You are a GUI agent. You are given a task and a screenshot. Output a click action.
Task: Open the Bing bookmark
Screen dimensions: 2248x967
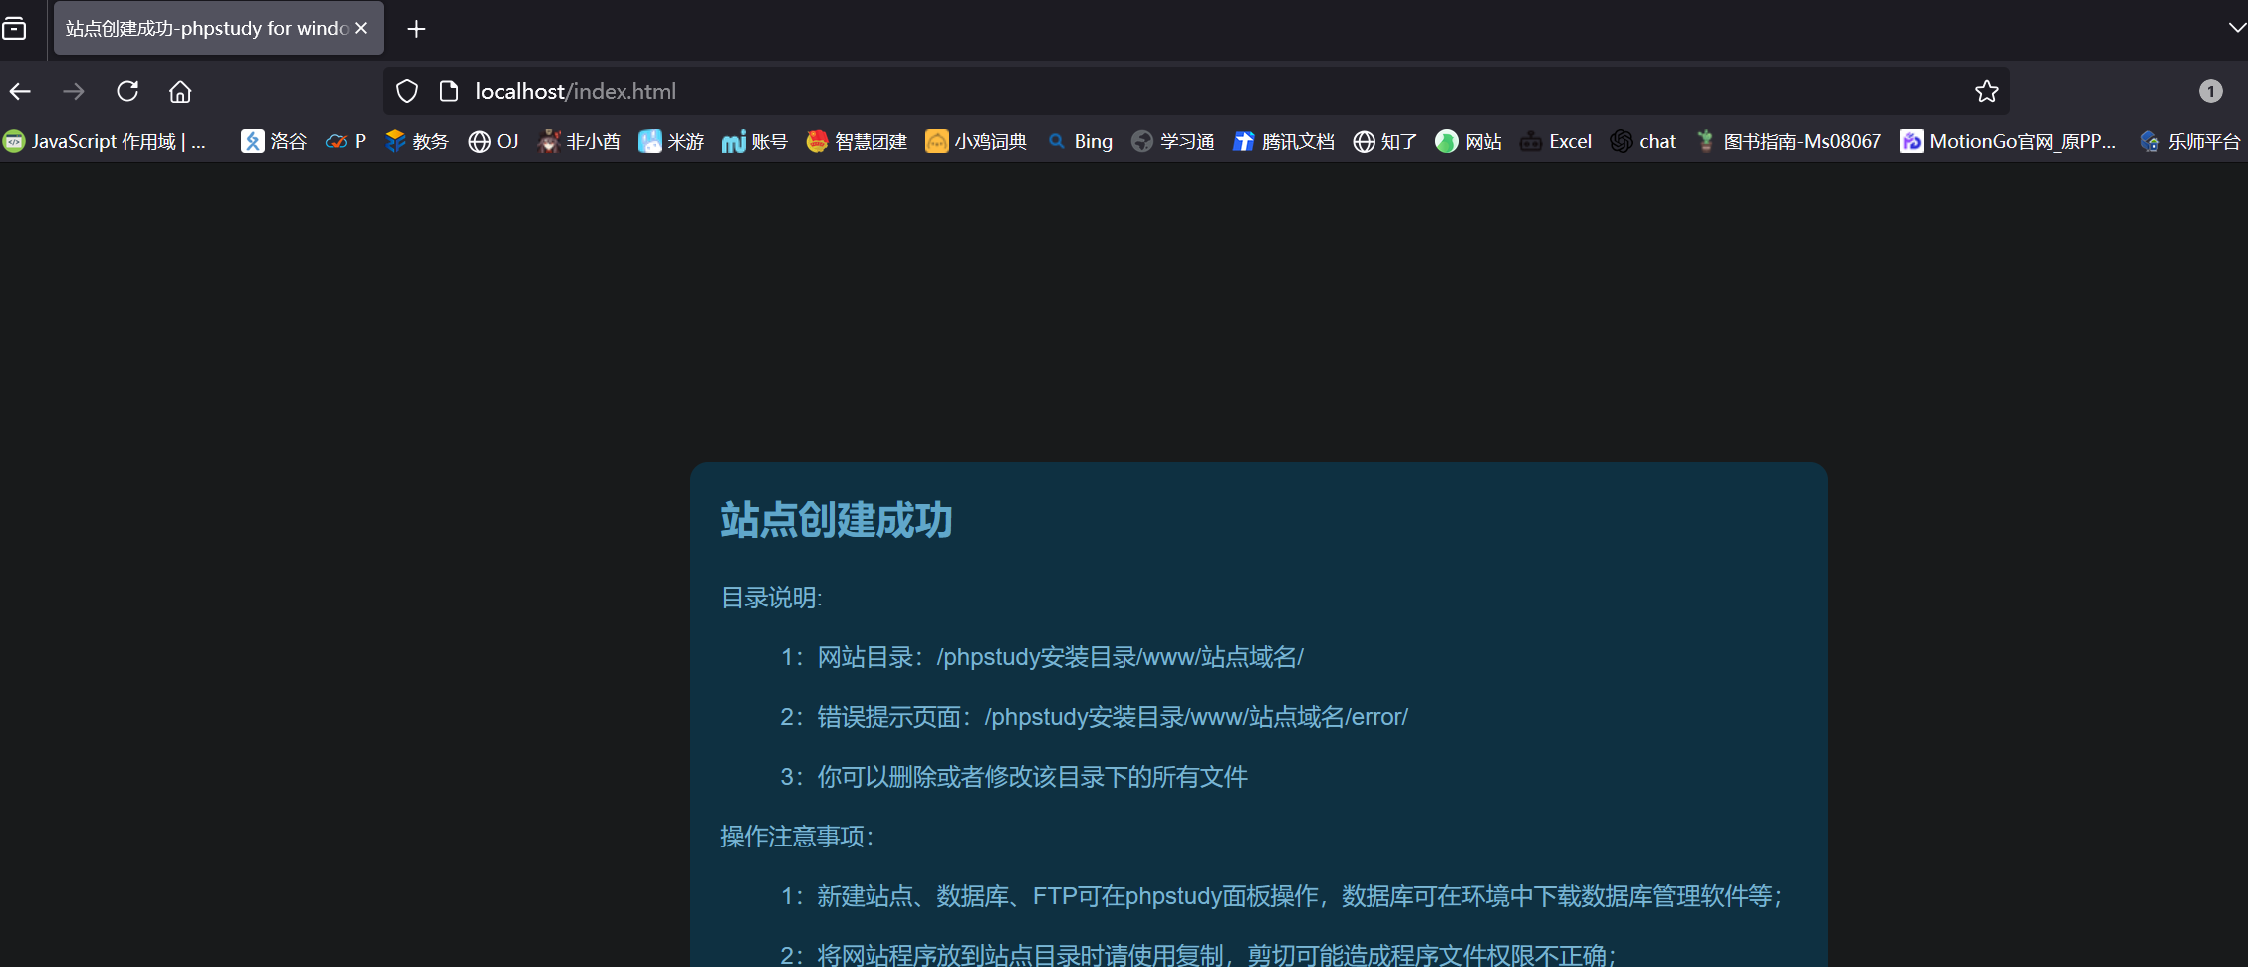pos(1080,142)
